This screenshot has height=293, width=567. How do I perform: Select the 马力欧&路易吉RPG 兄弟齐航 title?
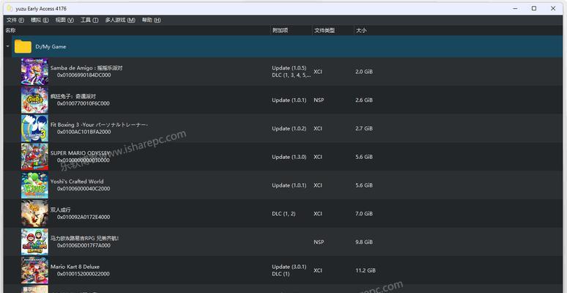(85, 238)
